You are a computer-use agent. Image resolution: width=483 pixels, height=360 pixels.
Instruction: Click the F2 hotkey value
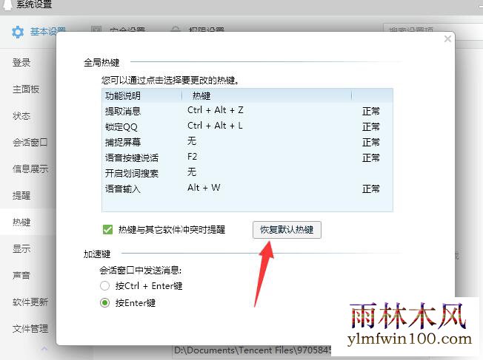point(192,157)
